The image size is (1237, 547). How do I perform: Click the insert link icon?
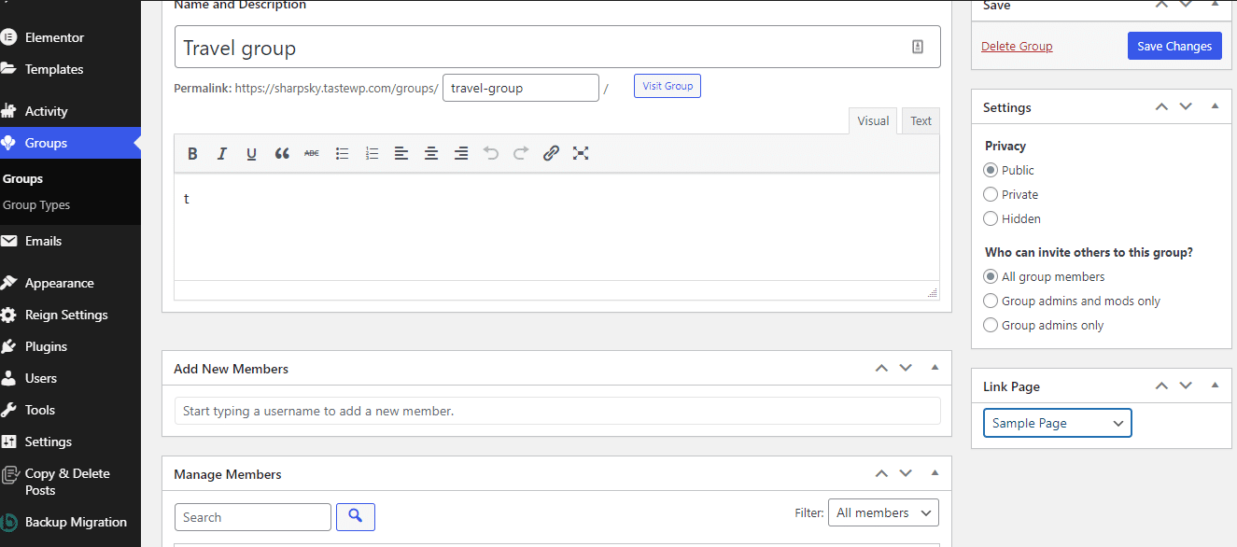(x=551, y=153)
